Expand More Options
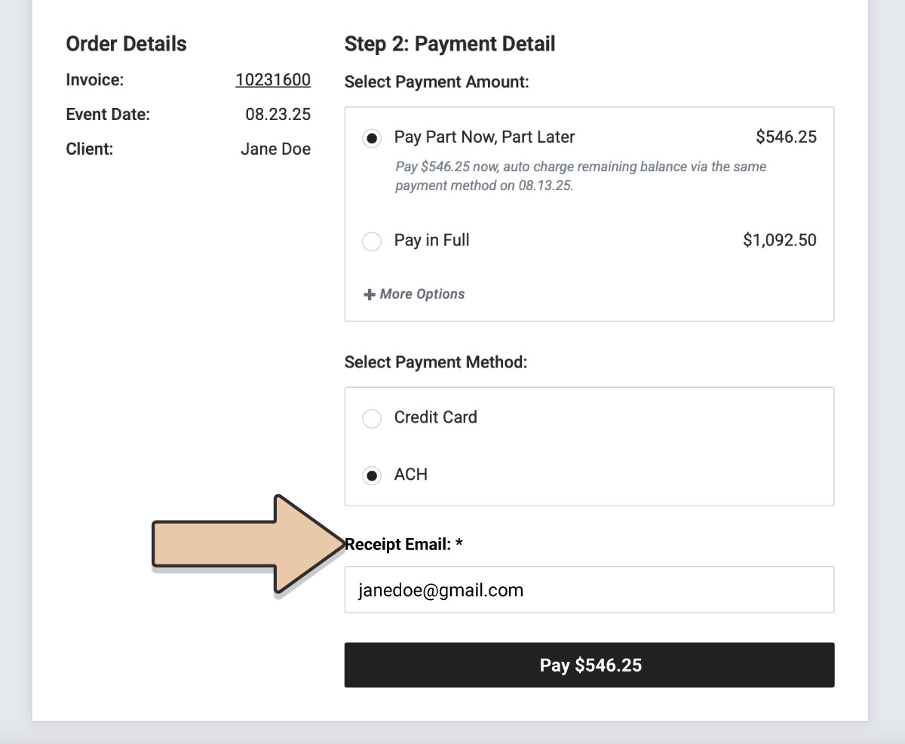The image size is (905, 744). (x=415, y=294)
